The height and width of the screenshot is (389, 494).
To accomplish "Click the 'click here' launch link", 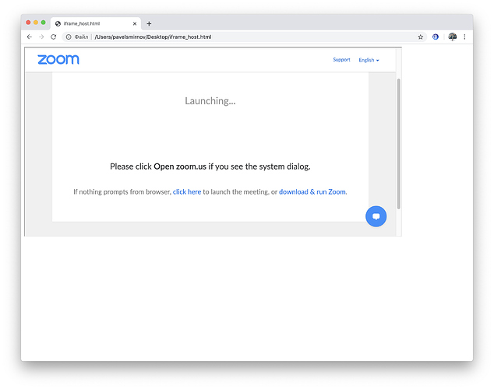I will click(x=187, y=192).
